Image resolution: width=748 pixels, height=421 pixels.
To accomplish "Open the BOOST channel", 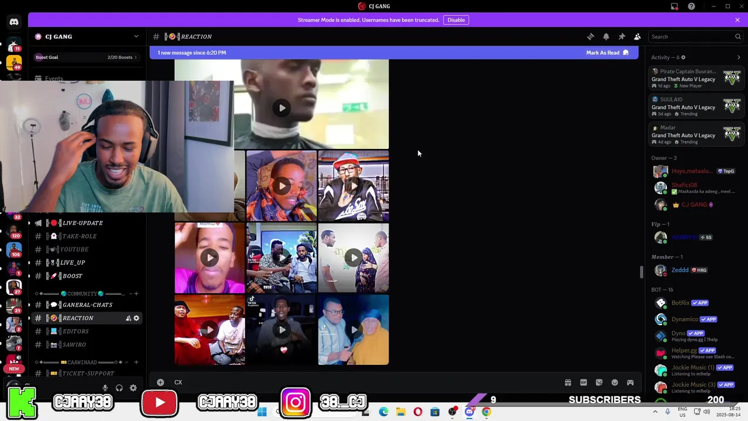I will [x=86, y=276].
